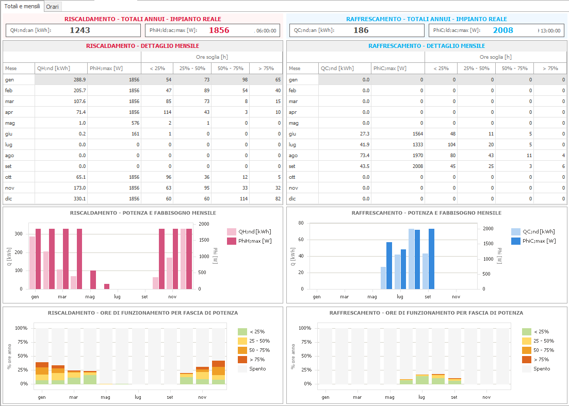Click the PhiC;max [W] blue legend swatch
The width and height of the screenshot is (569, 406).
[516, 241]
